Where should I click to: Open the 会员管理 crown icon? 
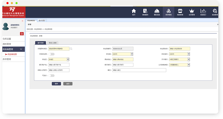(191, 12)
